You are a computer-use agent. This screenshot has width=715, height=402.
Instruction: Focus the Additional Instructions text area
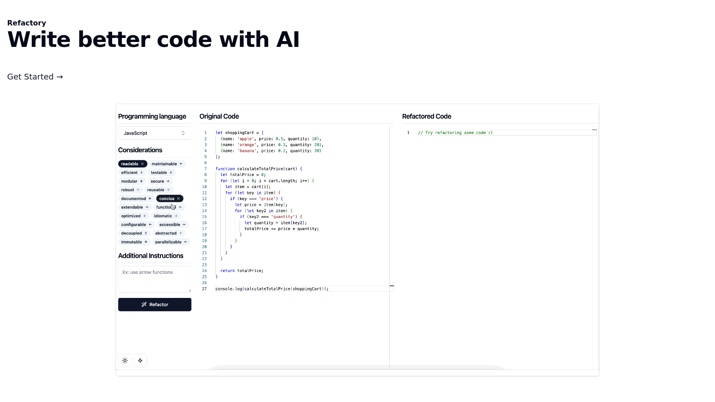pyautogui.click(x=155, y=279)
